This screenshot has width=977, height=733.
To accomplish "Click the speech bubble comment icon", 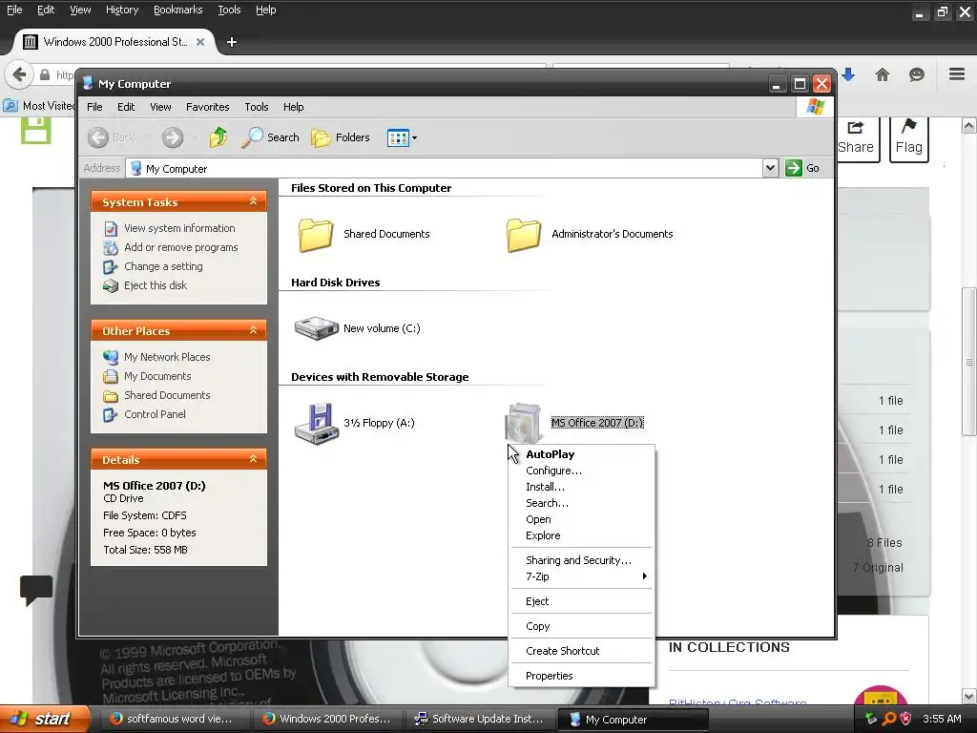I will (x=36, y=590).
